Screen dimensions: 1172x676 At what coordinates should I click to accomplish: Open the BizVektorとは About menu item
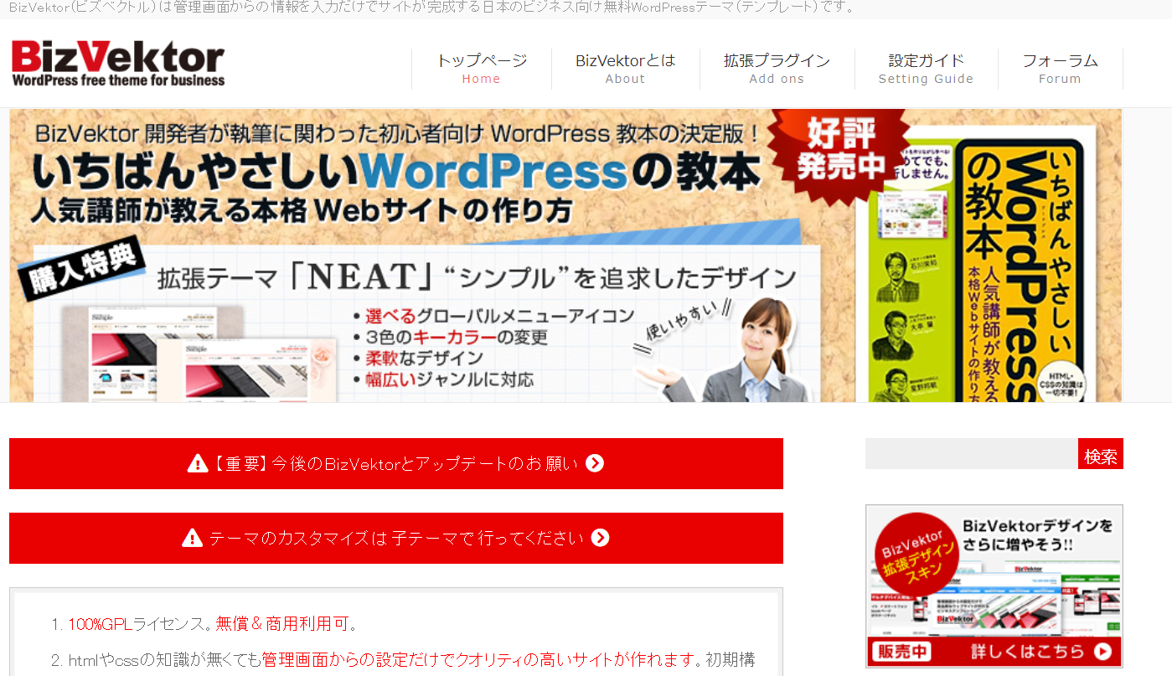point(626,69)
